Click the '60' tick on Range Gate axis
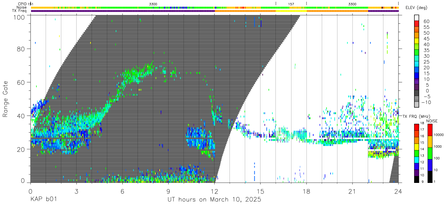 tap(21, 82)
